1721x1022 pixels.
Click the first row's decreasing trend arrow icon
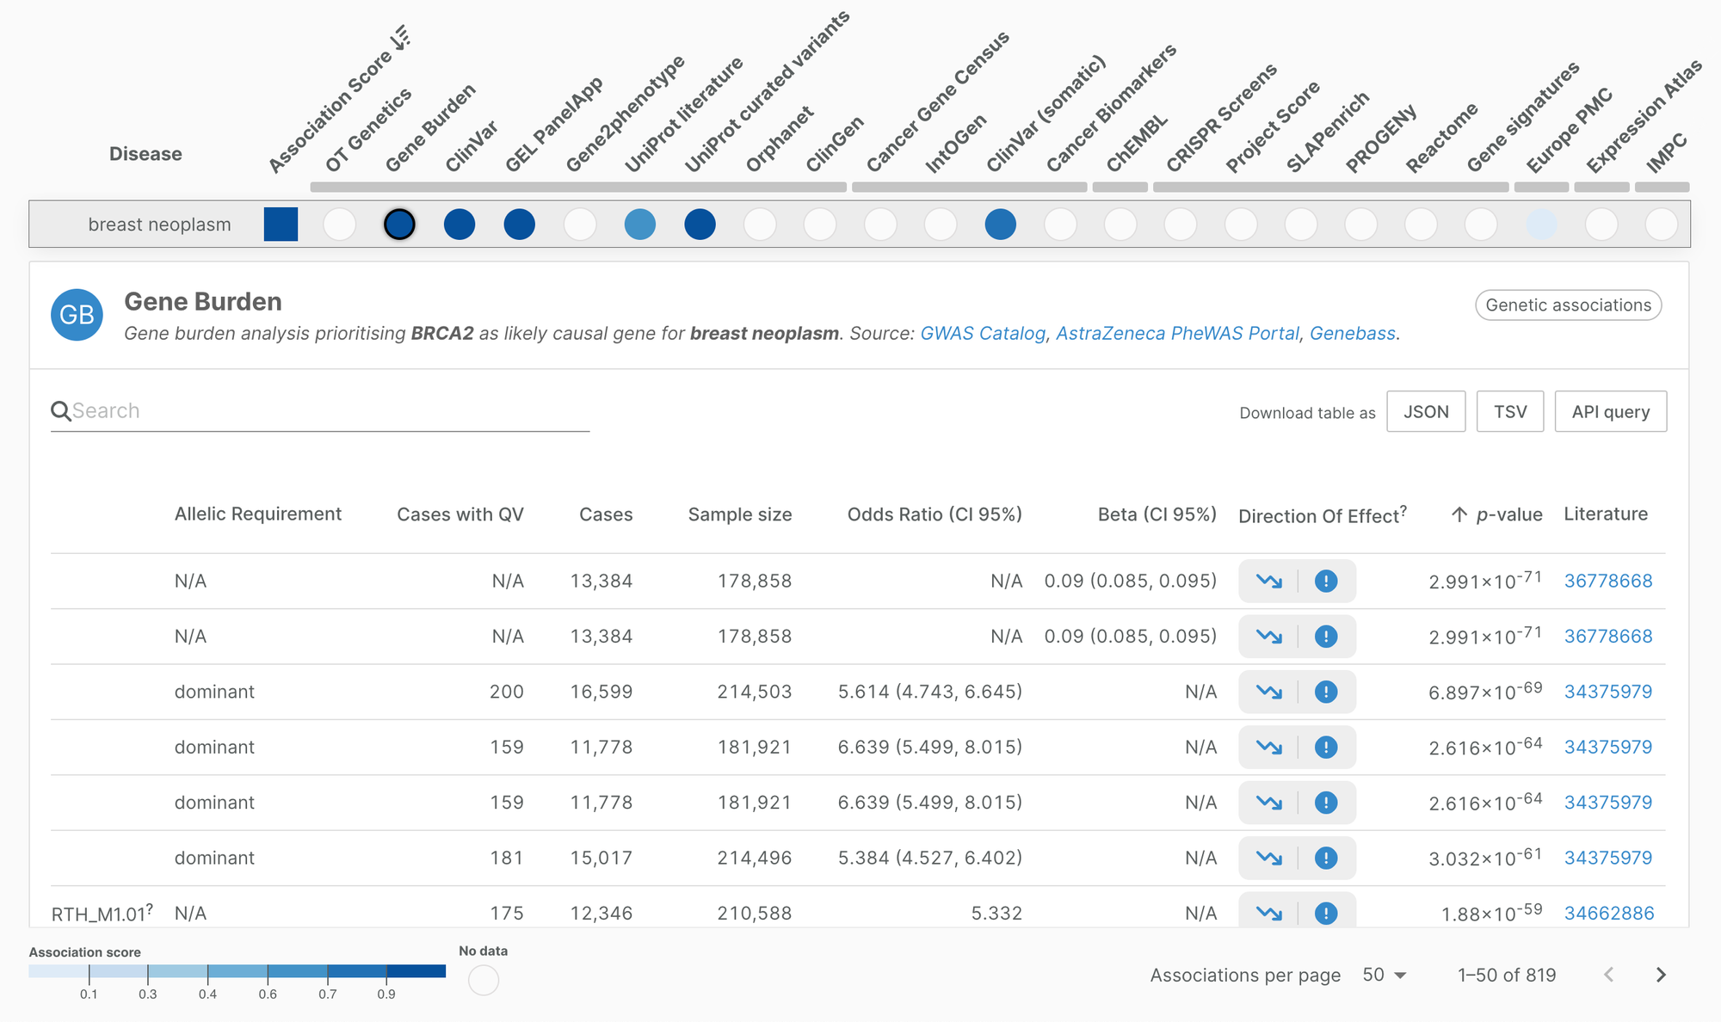pyautogui.click(x=1268, y=582)
